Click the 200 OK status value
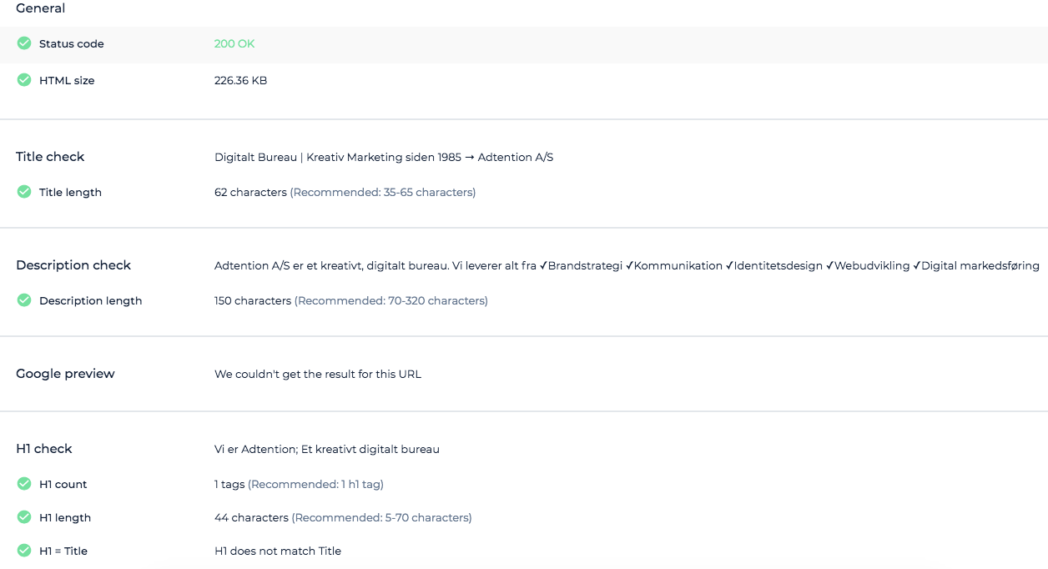This screenshot has height=569, width=1048. pos(234,43)
